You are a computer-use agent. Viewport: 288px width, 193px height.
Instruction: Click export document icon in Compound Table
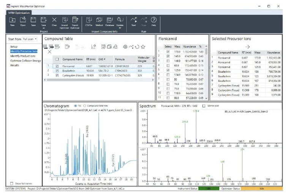click(67, 47)
